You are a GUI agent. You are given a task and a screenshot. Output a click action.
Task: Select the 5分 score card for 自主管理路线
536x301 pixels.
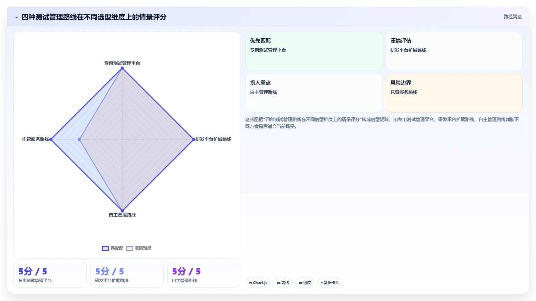tap(204, 275)
